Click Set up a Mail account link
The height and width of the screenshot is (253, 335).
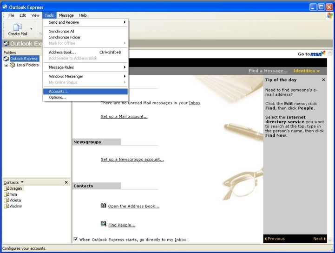124,117
